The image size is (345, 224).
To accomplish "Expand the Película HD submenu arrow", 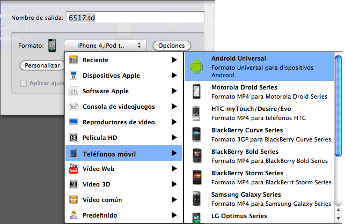I will click(174, 138).
